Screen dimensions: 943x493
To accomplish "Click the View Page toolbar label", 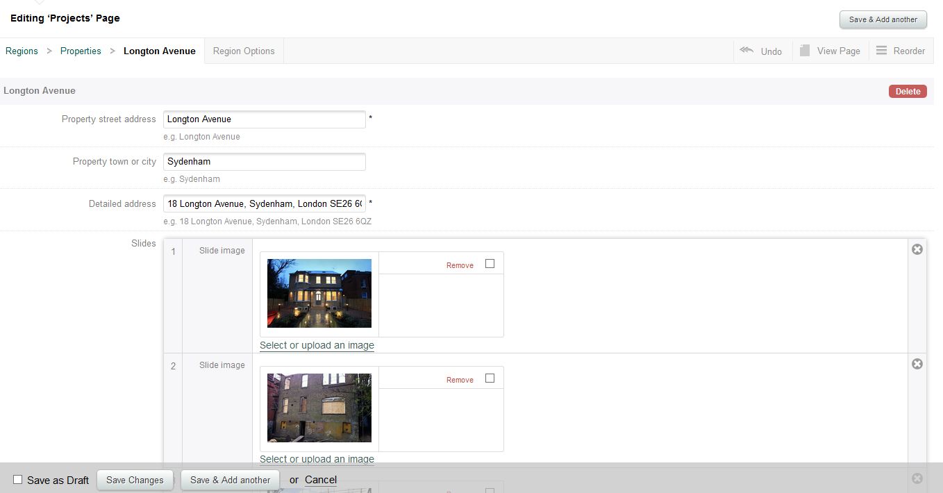I will [839, 51].
